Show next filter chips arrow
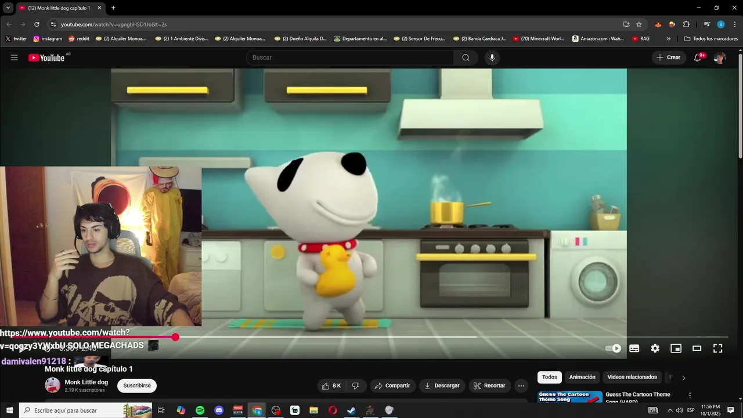 click(683, 378)
